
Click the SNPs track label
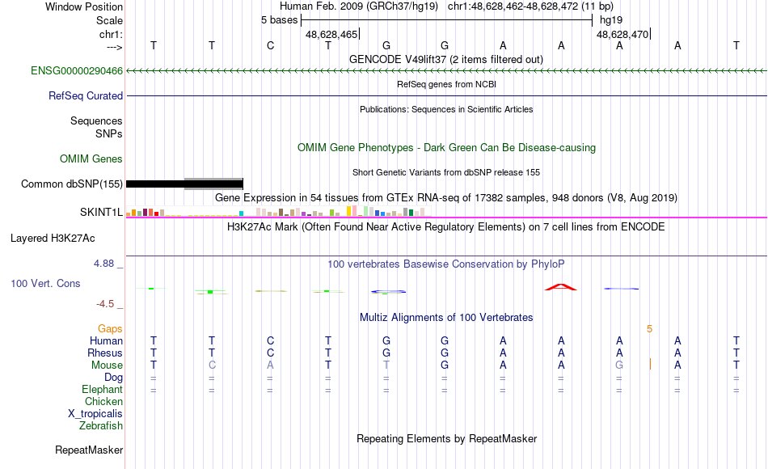(109, 133)
